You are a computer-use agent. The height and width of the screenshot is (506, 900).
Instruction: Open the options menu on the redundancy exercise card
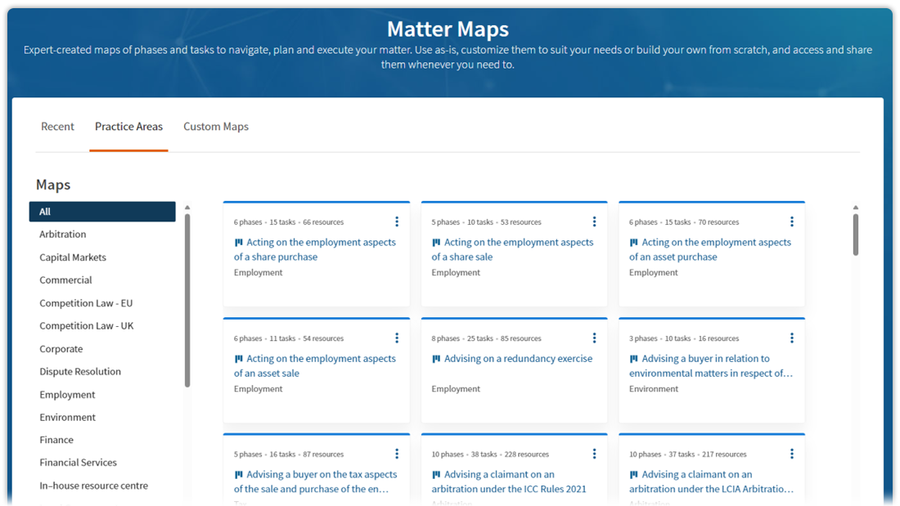click(x=594, y=337)
